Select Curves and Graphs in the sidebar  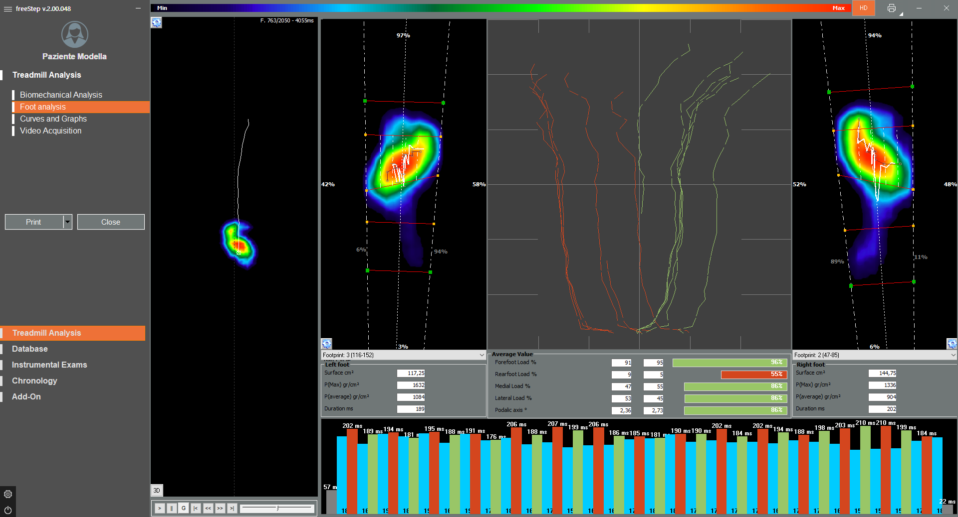[x=53, y=119]
